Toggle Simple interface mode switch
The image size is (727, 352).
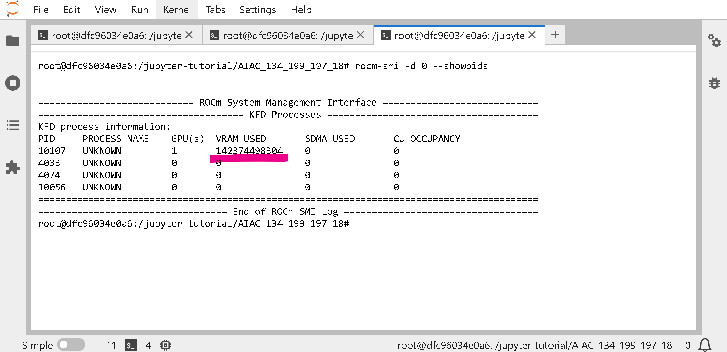[x=70, y=345]
